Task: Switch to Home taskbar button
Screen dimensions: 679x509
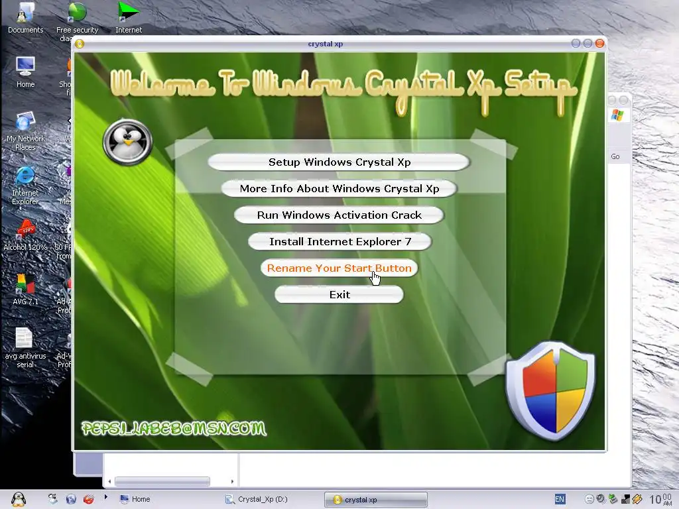Action: click(135, 499)
